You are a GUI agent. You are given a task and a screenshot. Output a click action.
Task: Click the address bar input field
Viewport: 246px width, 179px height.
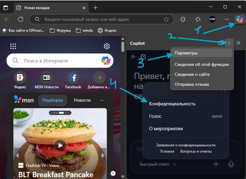click(x=102, y=19)
